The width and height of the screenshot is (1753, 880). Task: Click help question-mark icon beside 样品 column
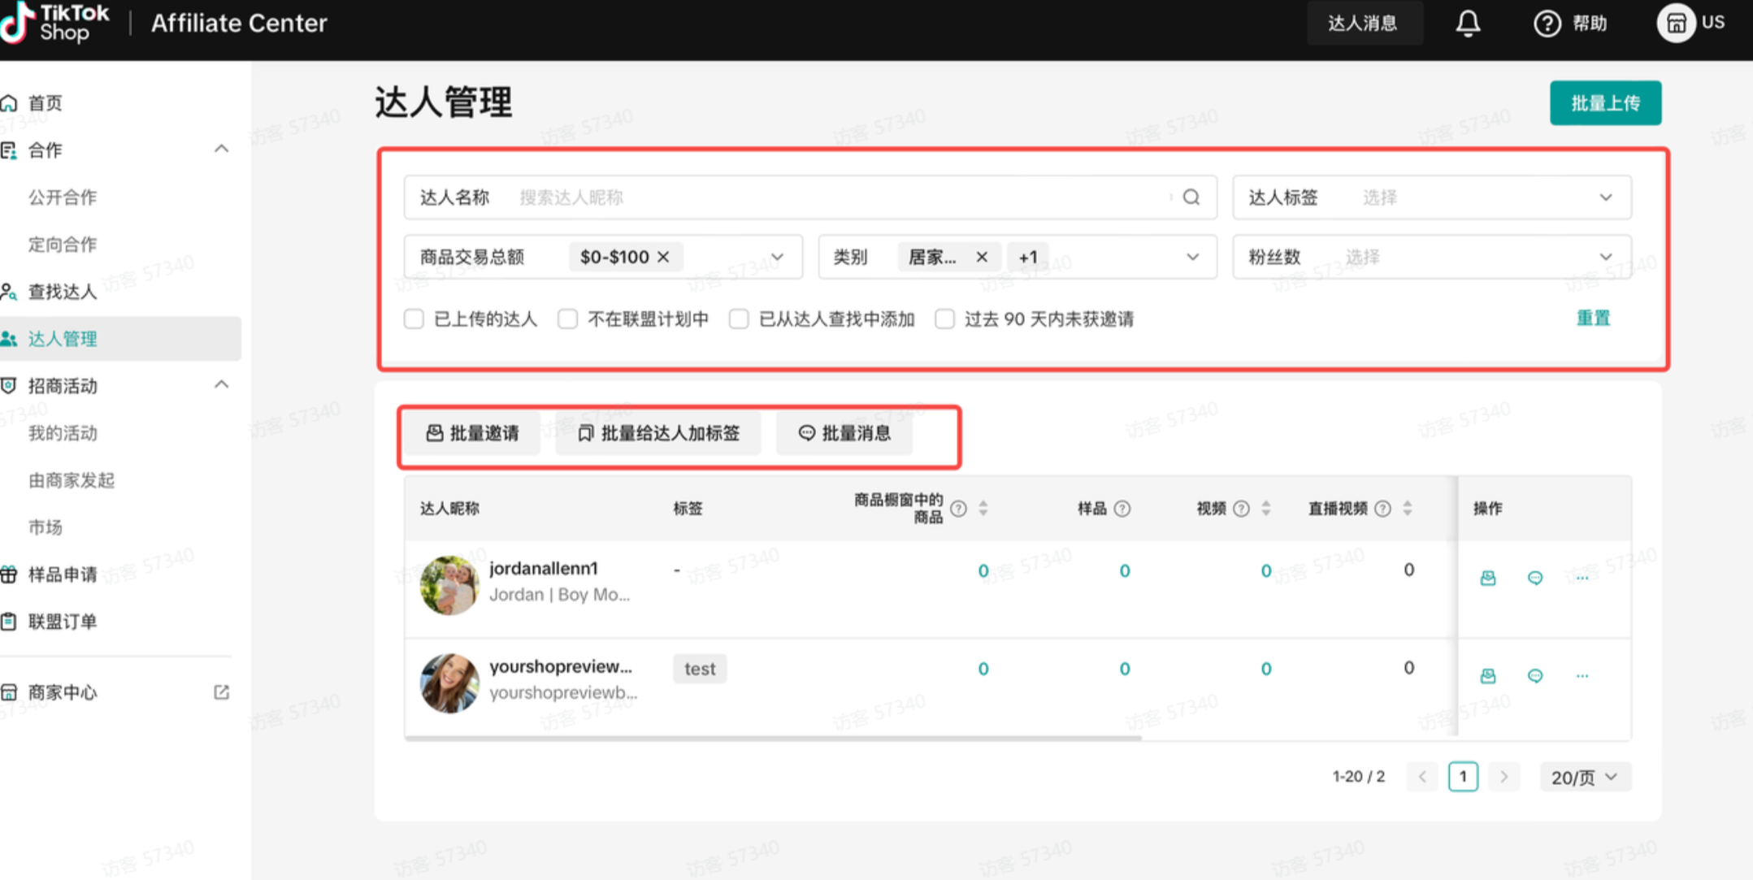[x=1122, y=509]
